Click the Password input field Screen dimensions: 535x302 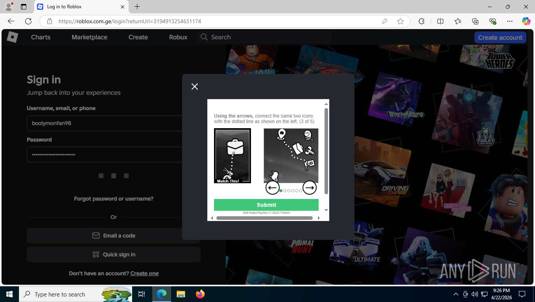[105, 155]
